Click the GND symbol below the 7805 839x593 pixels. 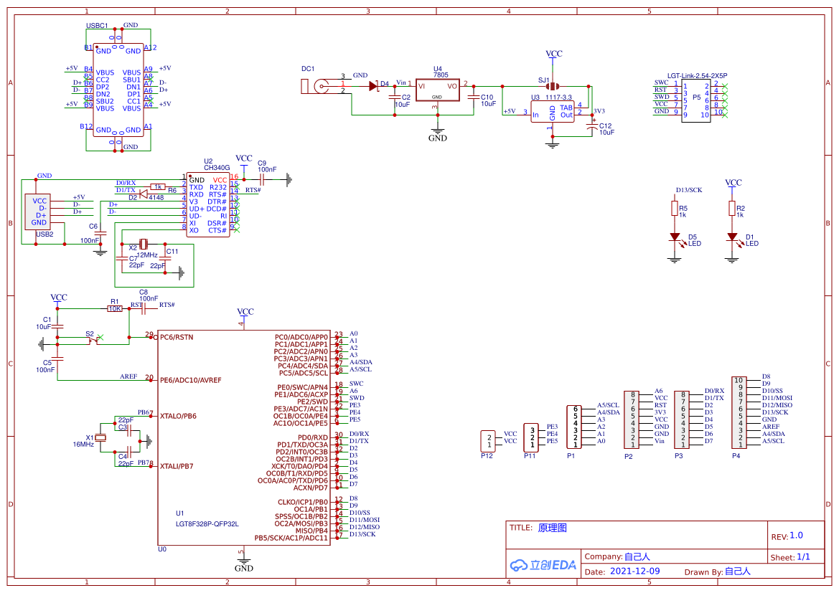pos(438,133)
